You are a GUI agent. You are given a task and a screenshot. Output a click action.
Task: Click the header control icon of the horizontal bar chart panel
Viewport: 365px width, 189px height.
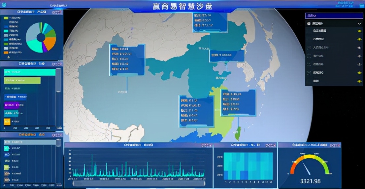[x=57, y=64]
